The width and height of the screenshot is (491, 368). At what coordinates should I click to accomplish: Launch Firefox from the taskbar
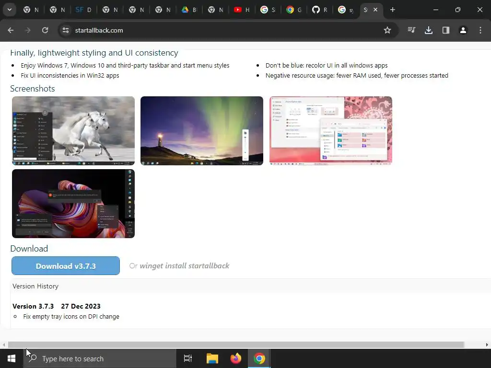(x=236, y=358)
